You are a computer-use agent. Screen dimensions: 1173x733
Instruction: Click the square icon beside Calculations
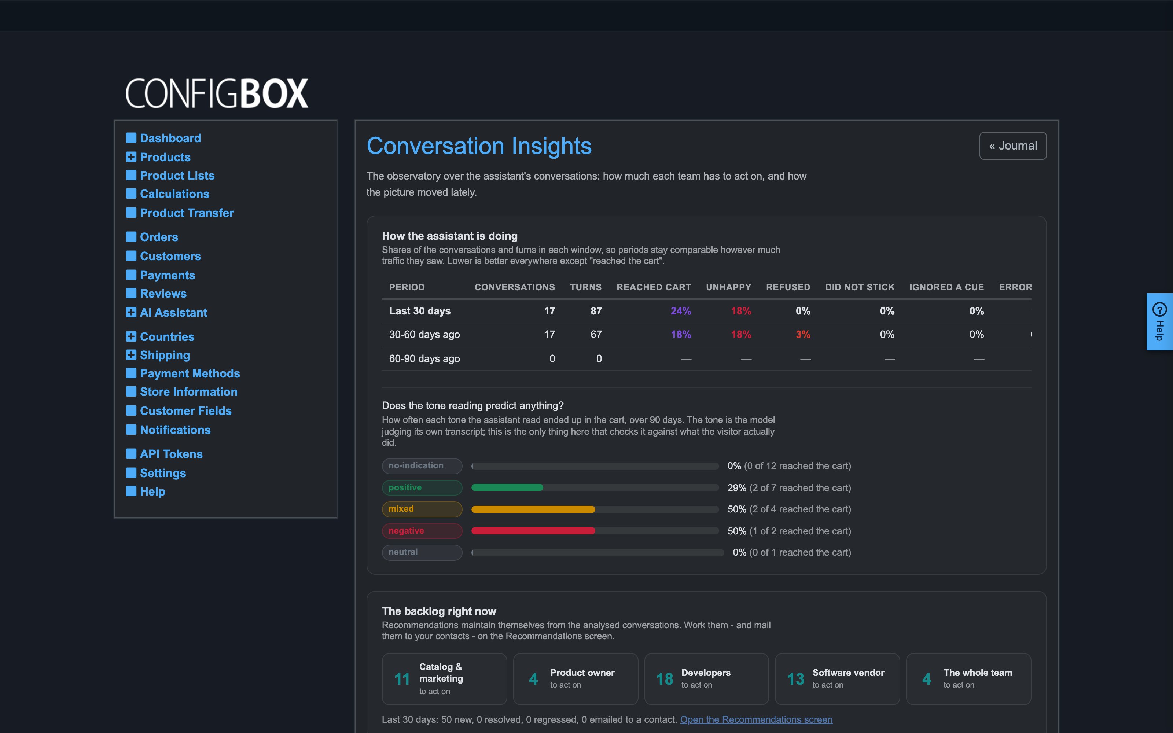(131, 194)
